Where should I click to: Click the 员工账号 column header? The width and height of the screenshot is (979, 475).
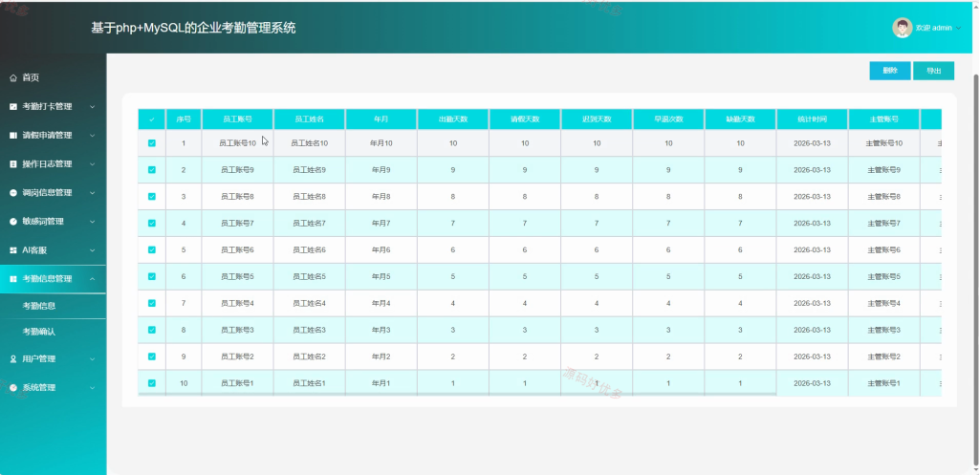(x=237, y=119)
